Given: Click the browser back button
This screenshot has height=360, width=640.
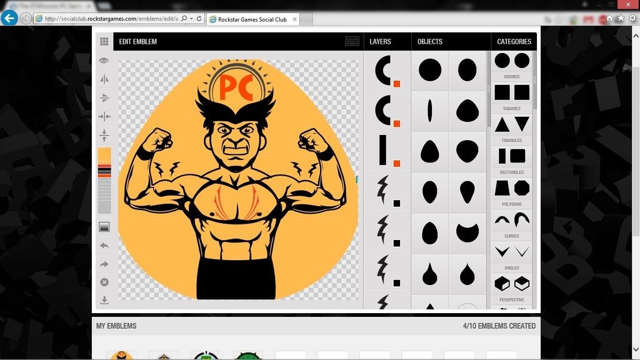Looking at the screenshot, I should pos(9,18).
